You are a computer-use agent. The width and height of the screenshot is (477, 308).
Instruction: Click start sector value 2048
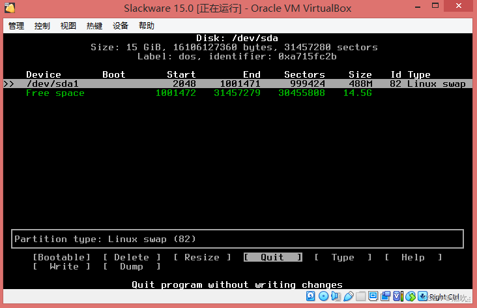pyautogui.click(x=184, y=84)
